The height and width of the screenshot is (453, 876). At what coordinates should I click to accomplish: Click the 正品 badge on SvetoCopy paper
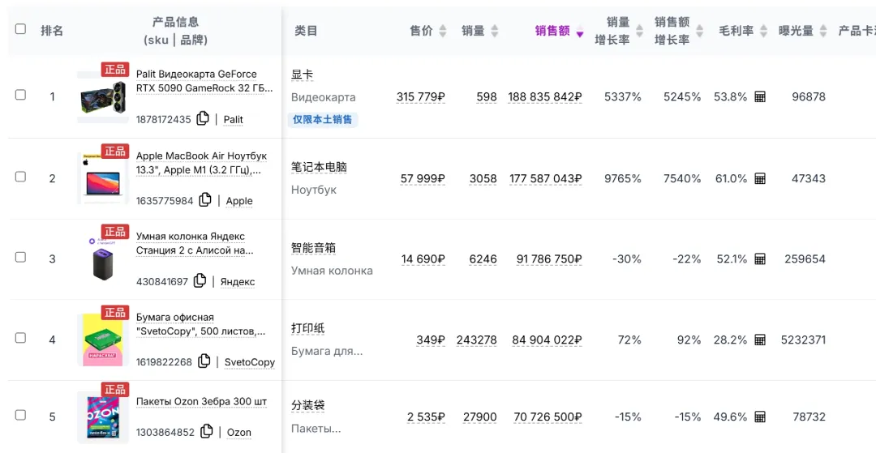[115, 313]
